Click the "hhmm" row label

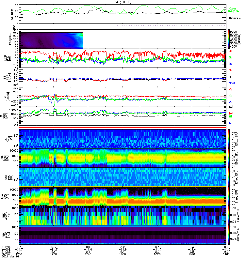[6, 254]
